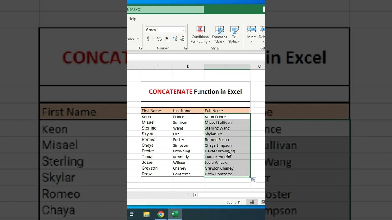Apply percent style formatting

pyautogui.click(x=159, y=39)
